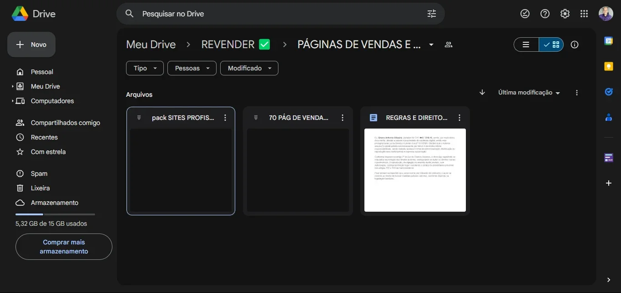Open REGRAS E DIREITO document thumbnail
621x293 pixels.
point(415,170)
